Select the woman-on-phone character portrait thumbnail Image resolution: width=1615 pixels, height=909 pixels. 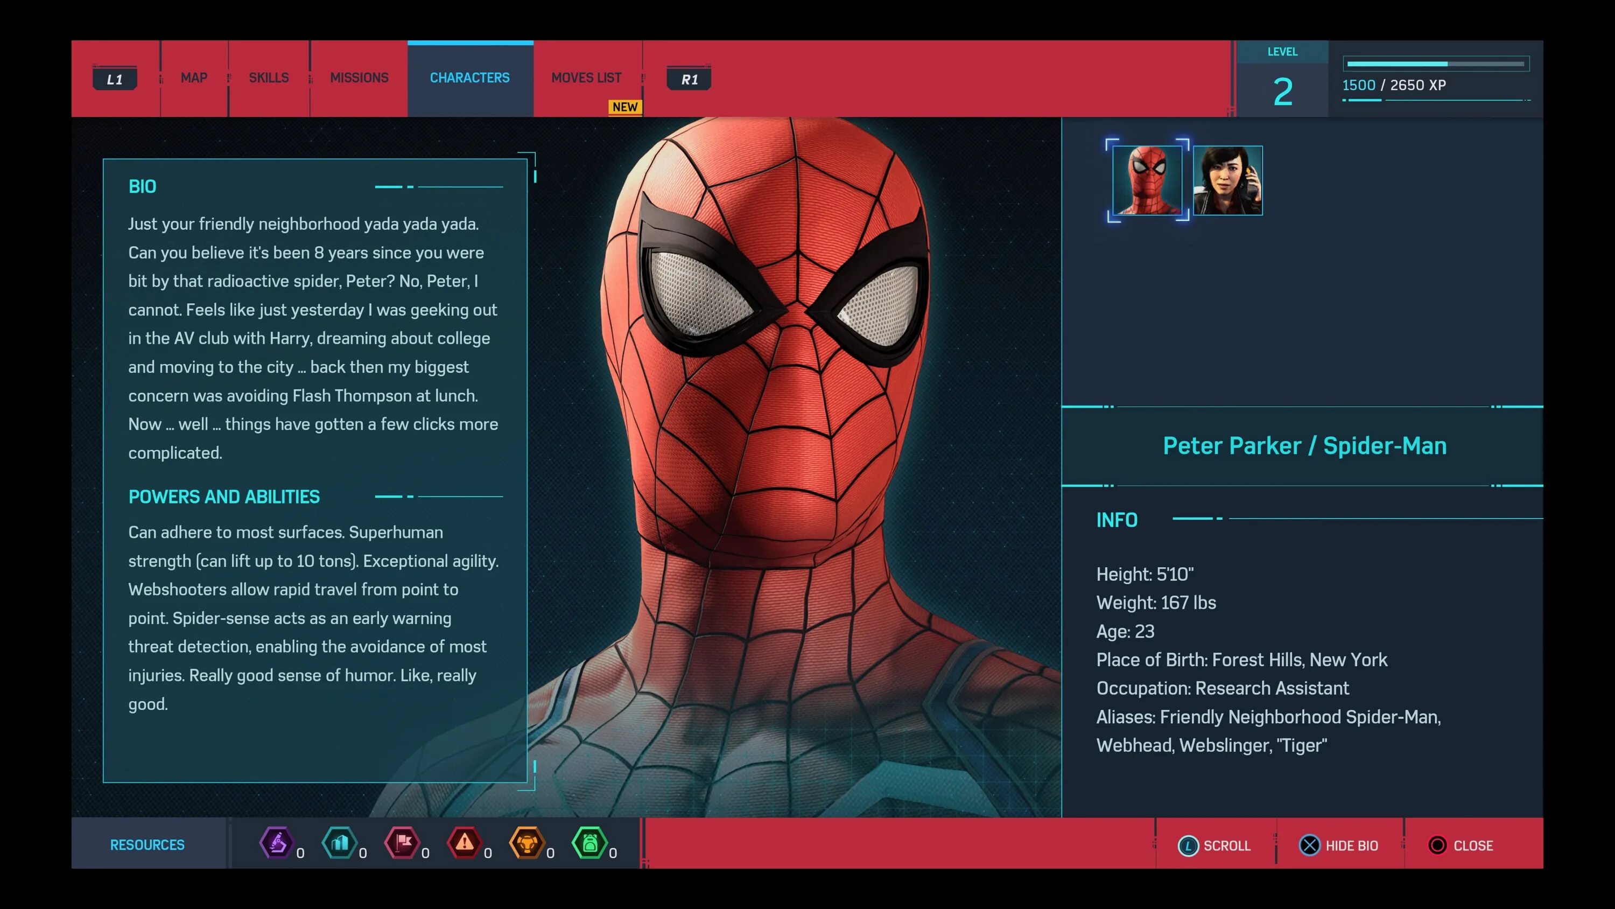point(1227,181)
